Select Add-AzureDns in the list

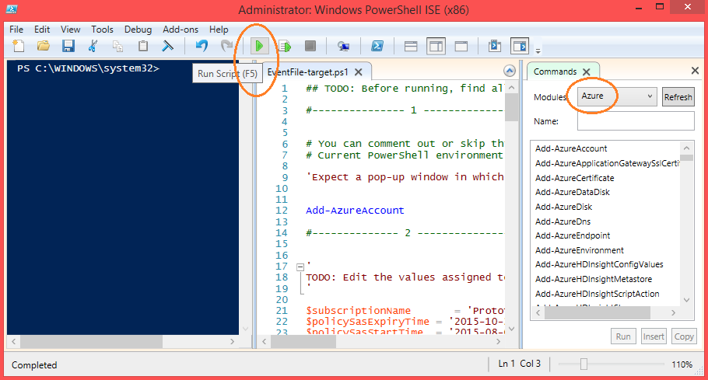(x=563, y=221)
